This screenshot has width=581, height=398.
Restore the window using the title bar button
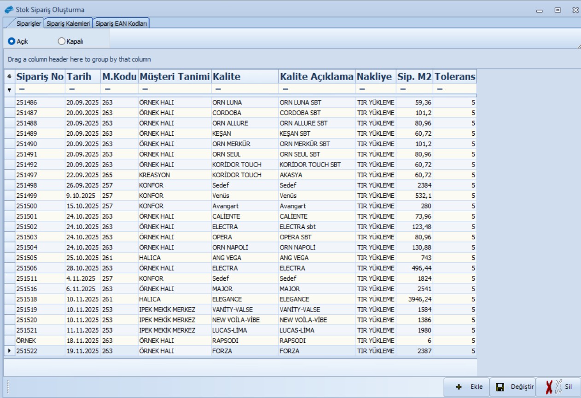(558, 9)
